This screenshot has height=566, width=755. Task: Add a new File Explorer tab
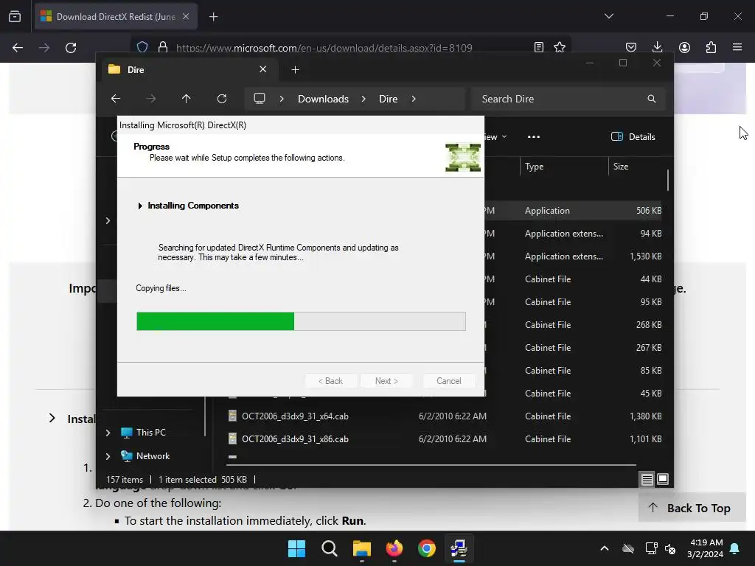tap(295, 70)
